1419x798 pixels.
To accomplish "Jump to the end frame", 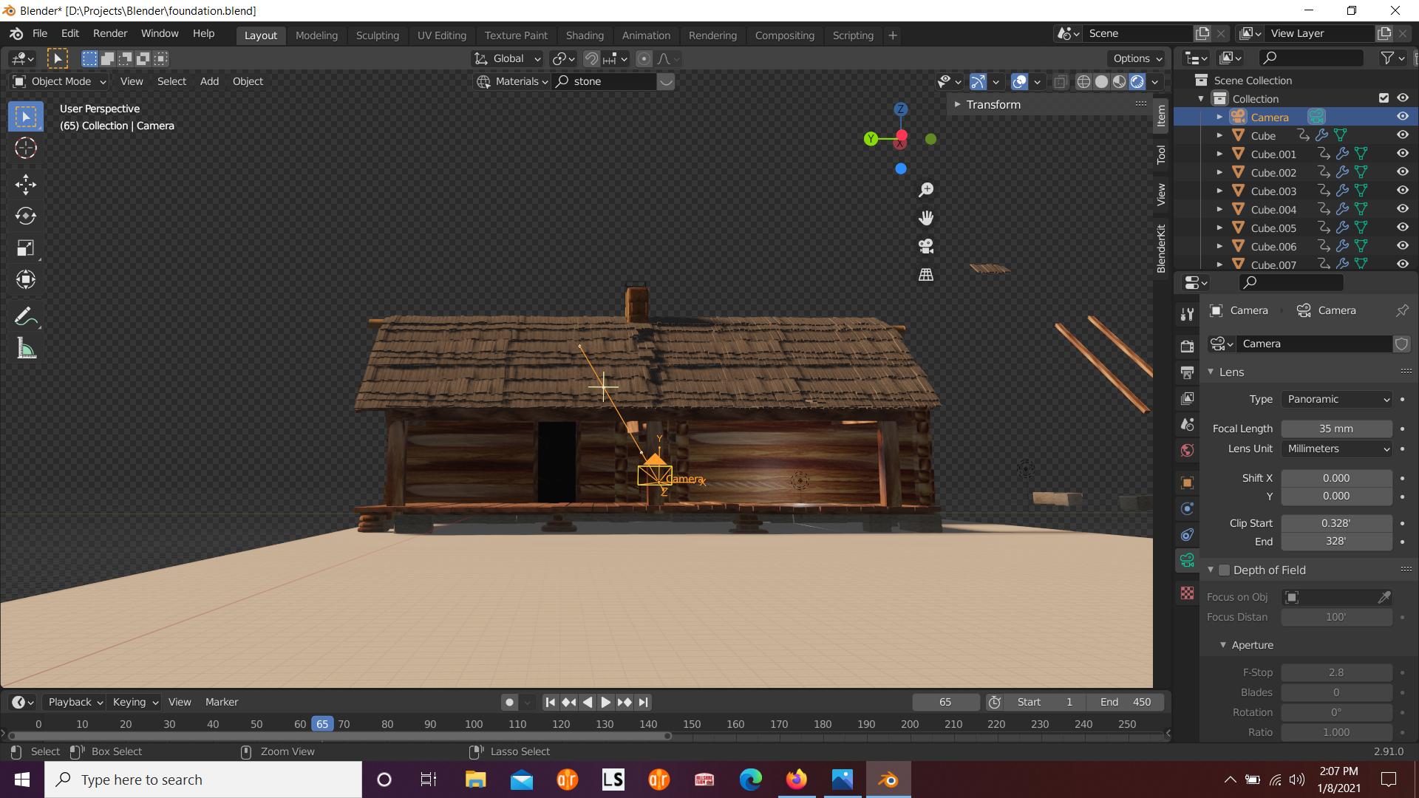I will [643, 702].
